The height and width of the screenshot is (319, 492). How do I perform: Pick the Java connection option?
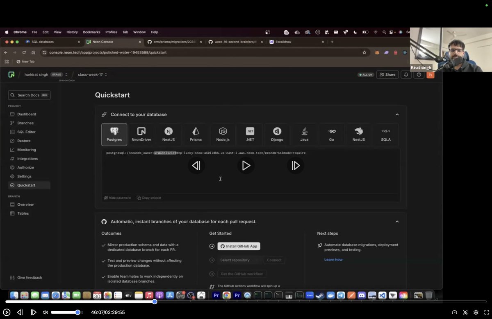(304, 135)
